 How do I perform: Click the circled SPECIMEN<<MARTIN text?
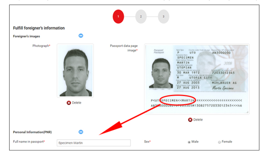tap(178, 100)
